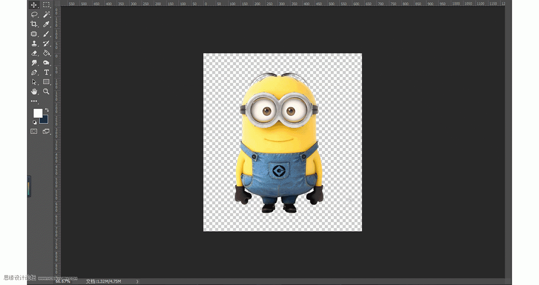Open the Edit Toolbar three-dots menu

(x=34, y=101)
